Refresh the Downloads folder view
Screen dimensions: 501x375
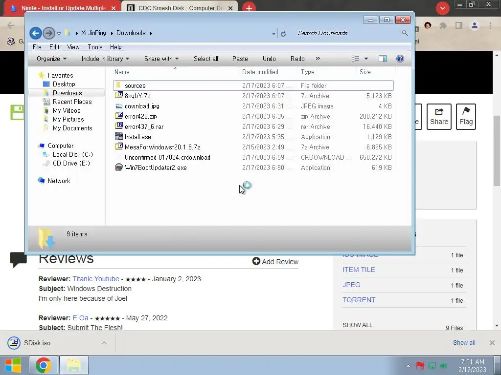click(x=283, y=34)
